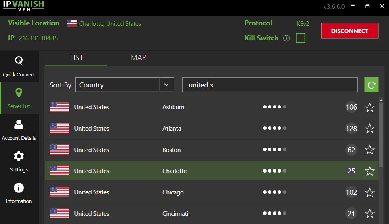Select the Boston city name

tap(172, 150)
